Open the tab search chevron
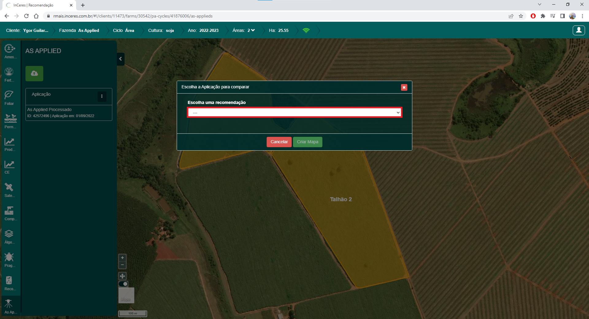 coord(540,4)
